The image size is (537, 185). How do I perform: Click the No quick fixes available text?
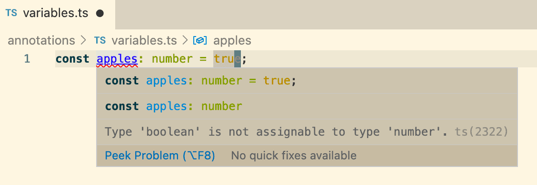click(294, 156)
